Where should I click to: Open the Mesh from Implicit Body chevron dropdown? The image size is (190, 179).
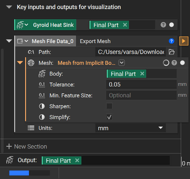pos(122,63)
